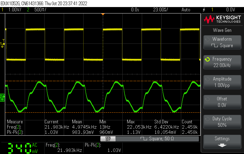The height and width of the screenshot is (154, 244).
Task: Click the 340 mV AC voltmeter readout
Action: [22, 148]
